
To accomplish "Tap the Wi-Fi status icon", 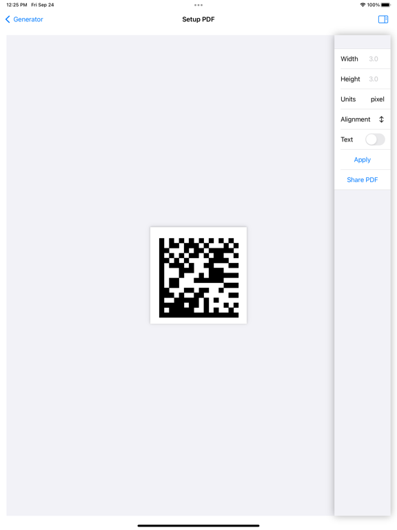I will coord(363,5).
